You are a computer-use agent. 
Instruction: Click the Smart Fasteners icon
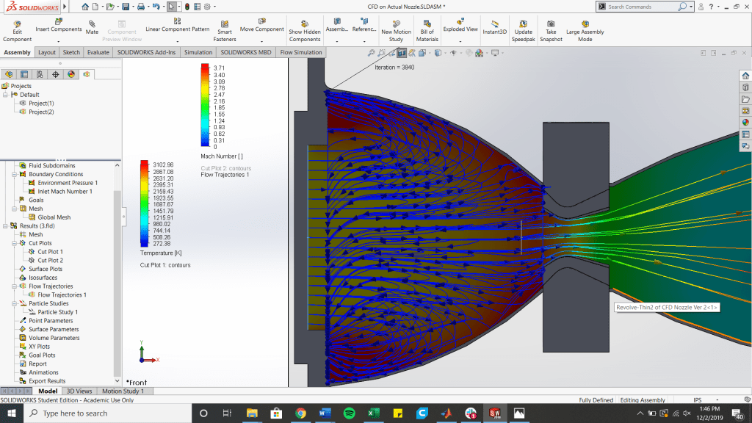225,23
